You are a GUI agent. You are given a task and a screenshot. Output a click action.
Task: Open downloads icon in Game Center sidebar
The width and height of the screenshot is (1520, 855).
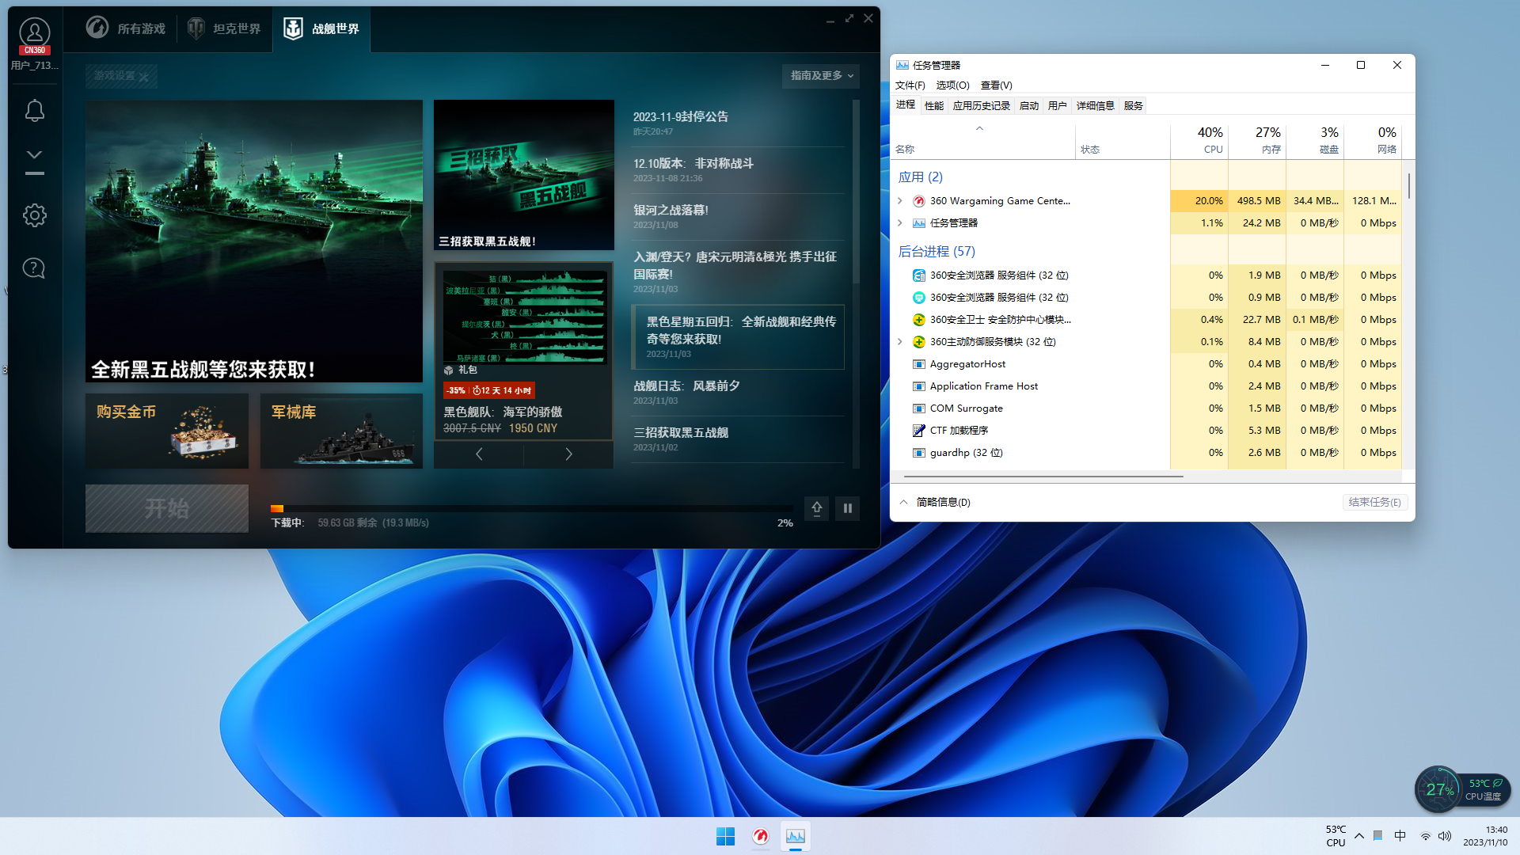34,161
